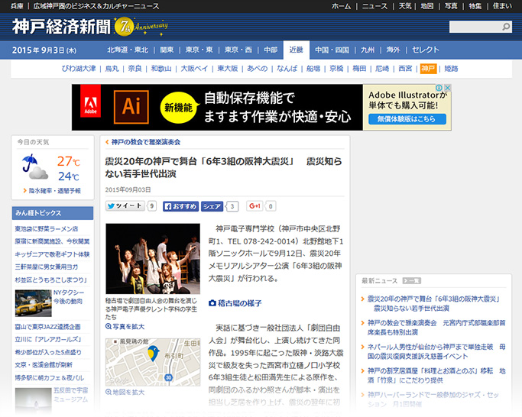Open 三軒茶屋に男女兼用ヨガ topic
This screenshot has width=522, height=417.
[x=47, y=267]
